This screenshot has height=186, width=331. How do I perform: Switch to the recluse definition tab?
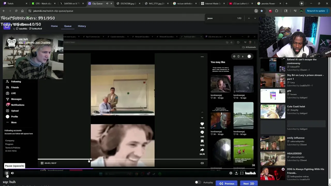click(x=185, y=4)
